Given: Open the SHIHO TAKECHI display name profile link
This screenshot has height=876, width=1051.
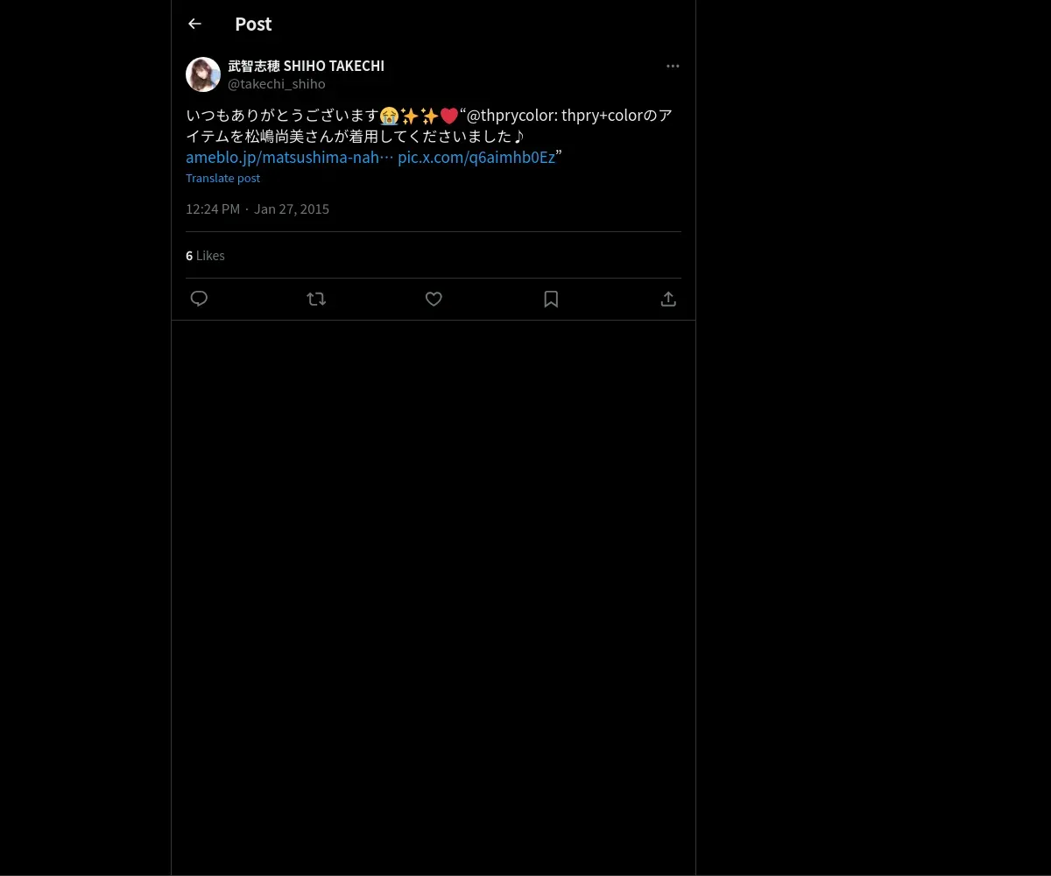Looking at the screenshot, I should click(x=306, y=66).
